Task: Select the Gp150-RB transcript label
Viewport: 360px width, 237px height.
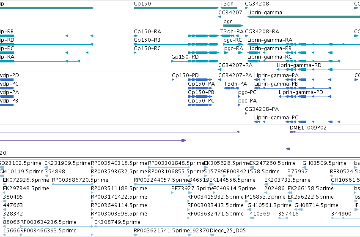Action: pos(147,40)
